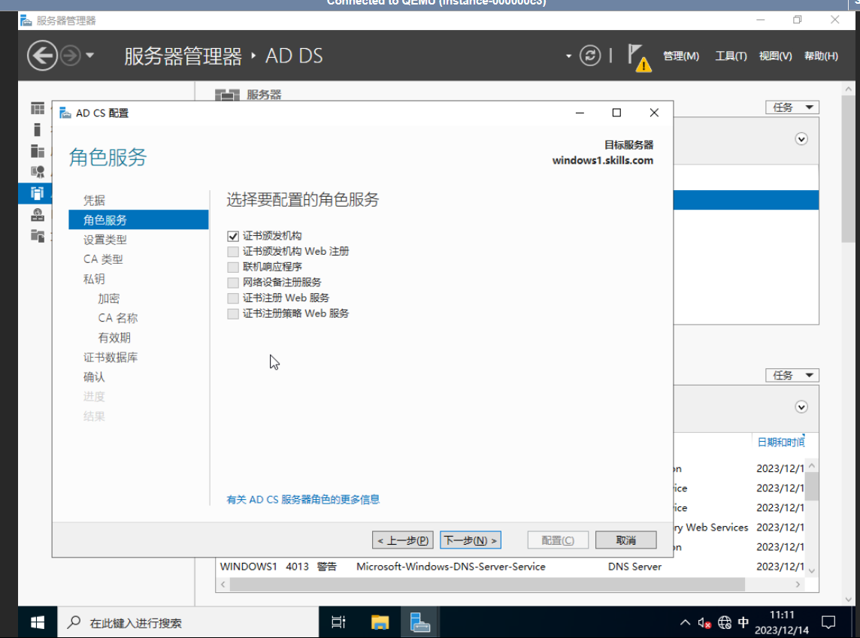Expand the navigation history dropdown arrow

click(x=90, y=56)
